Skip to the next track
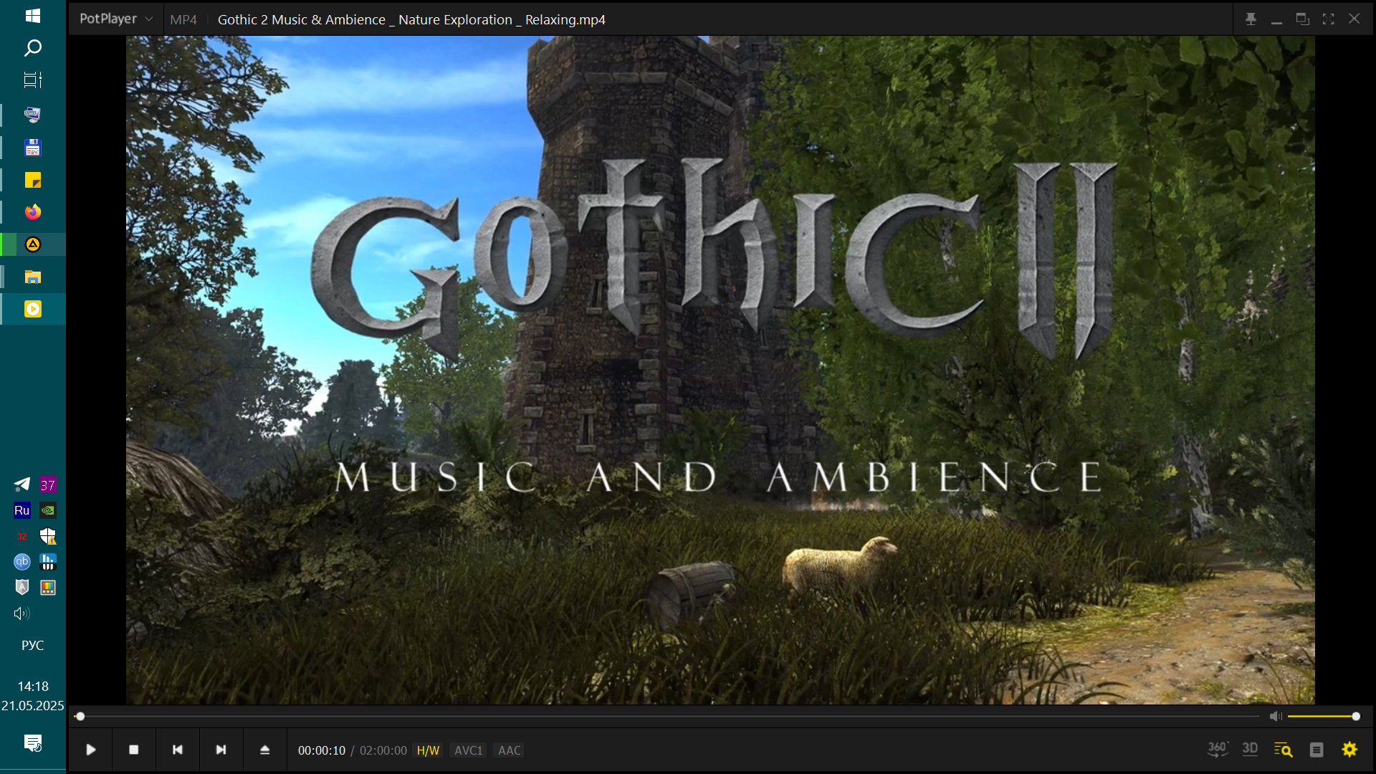This screenshot has height=774, width=1376. (x=221, y=750)
